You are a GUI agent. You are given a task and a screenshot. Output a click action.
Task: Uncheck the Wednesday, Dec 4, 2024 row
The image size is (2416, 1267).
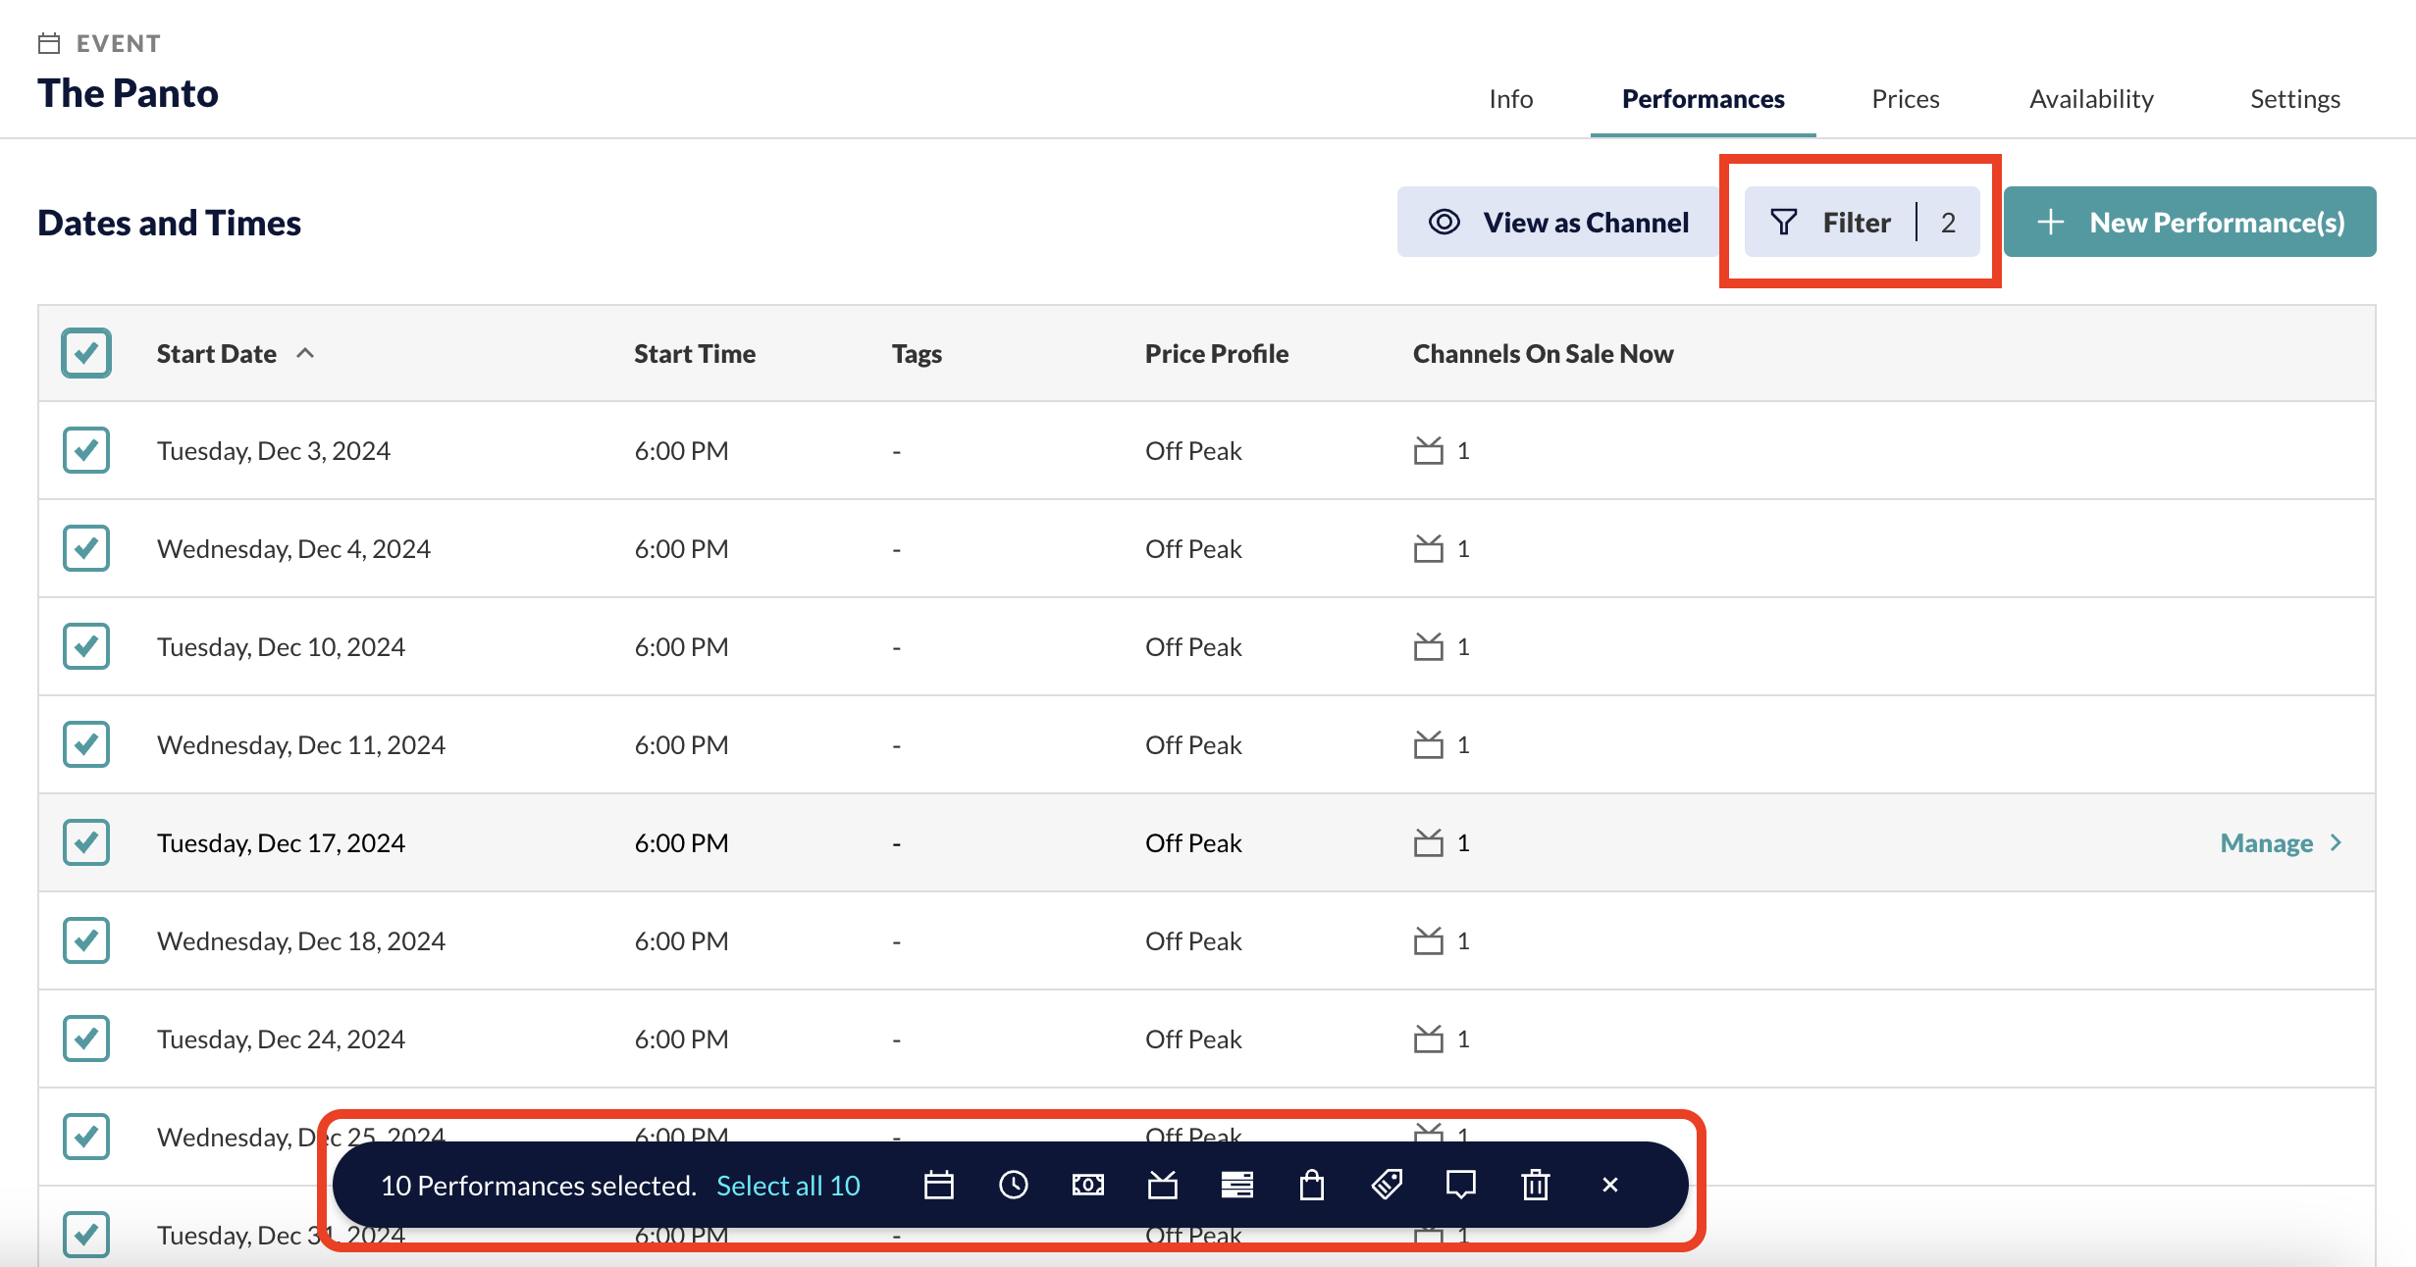[x=86, y=548]
